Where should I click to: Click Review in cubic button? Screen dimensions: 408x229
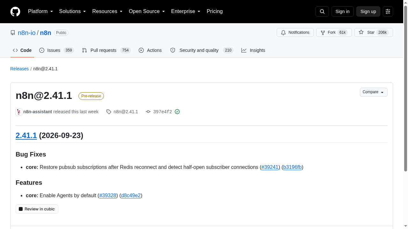tap(37, 209)
